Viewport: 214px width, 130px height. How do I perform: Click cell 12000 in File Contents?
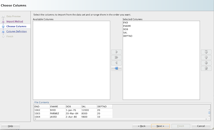click(x=89, y=110)
